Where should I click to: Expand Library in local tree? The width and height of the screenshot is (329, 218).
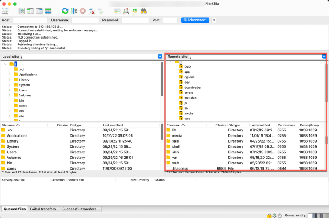pyautogui.click(x=10, y=80)
